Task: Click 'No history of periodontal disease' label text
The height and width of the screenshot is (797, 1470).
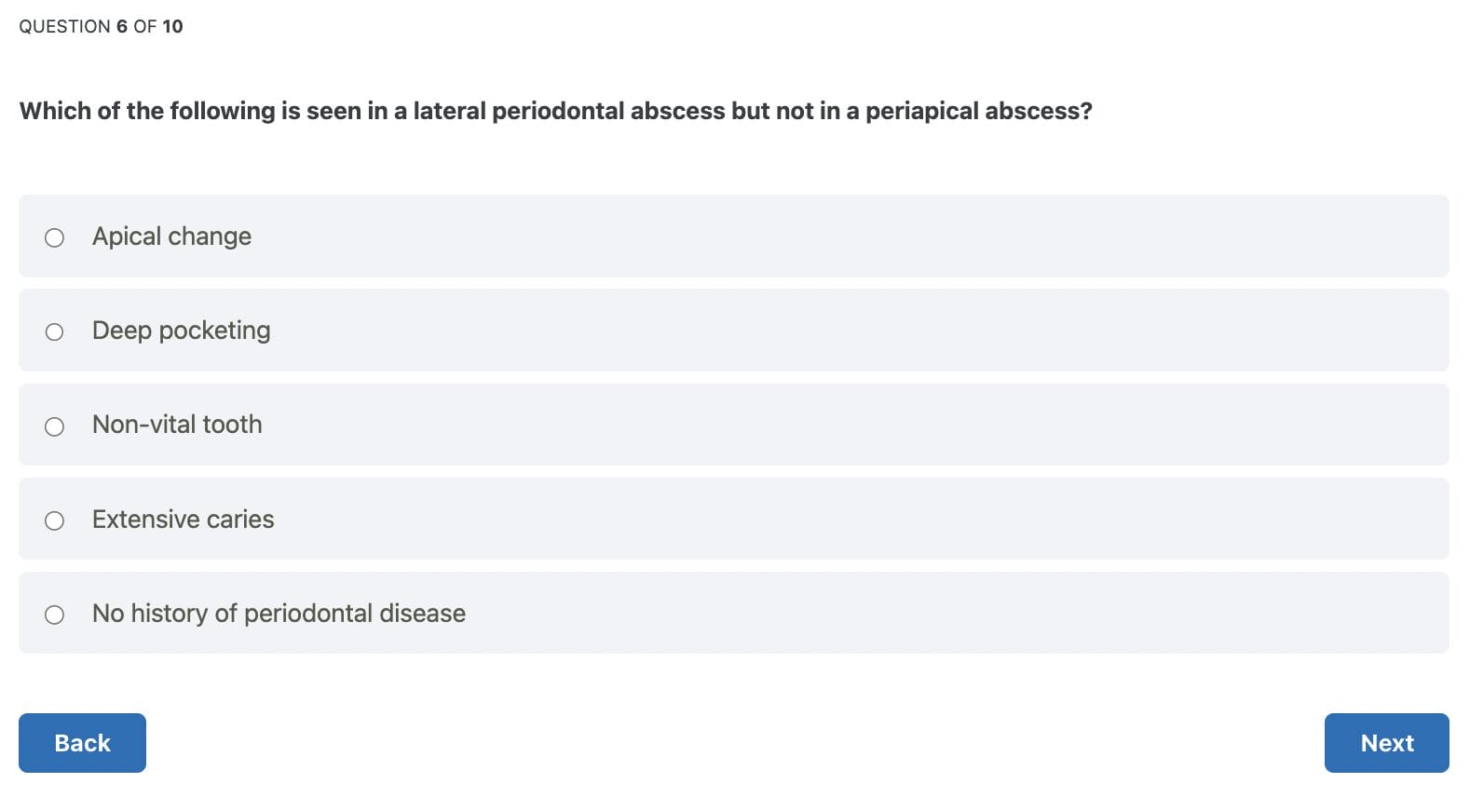Action: click(279, 614)
